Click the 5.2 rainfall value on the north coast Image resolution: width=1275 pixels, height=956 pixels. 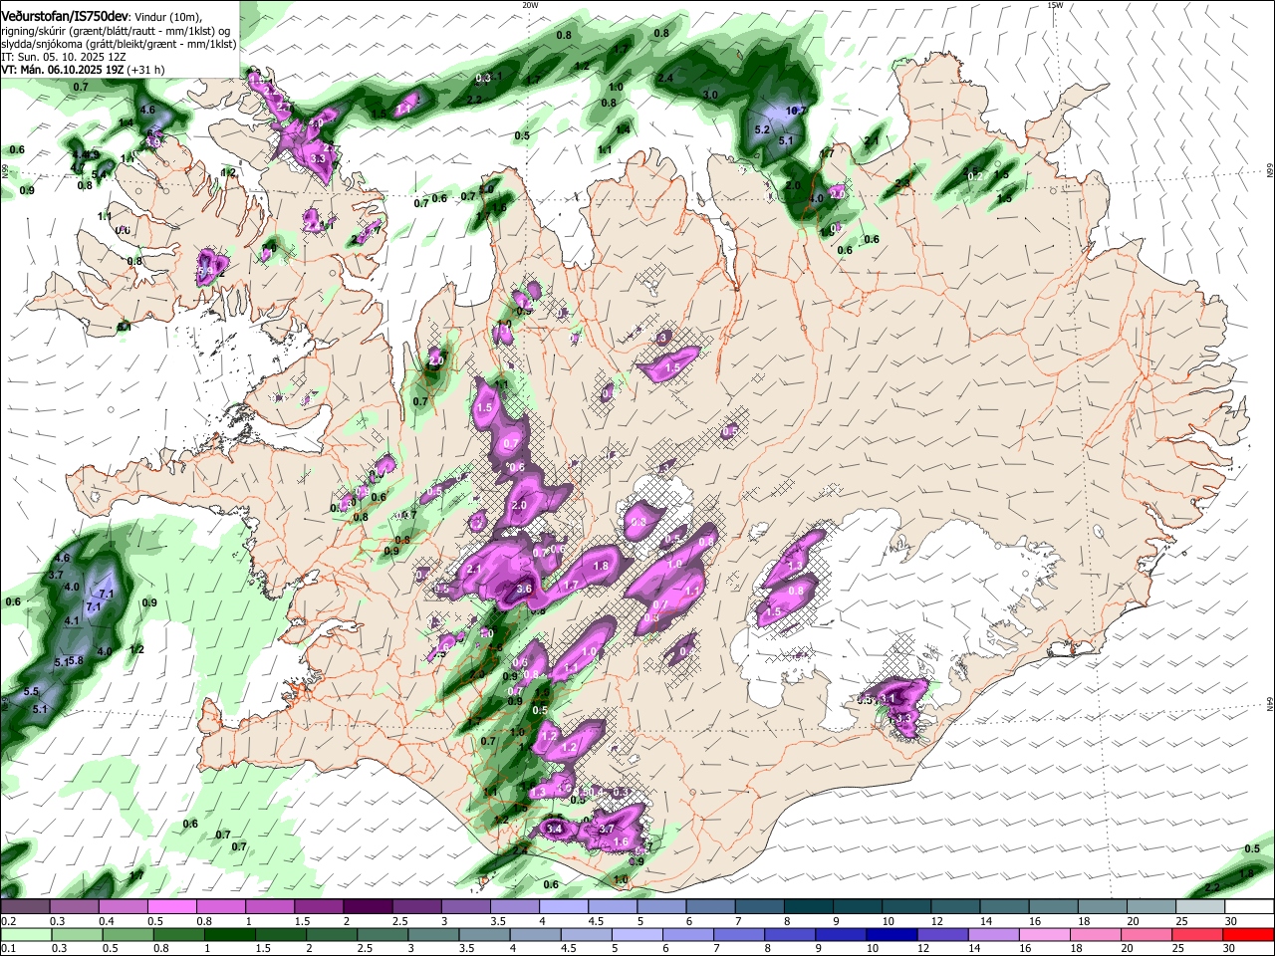click(763, 130)
